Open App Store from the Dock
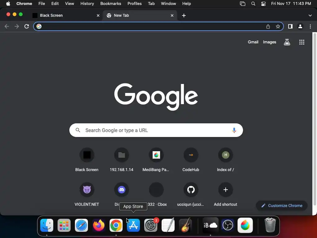 coord(133,225)
